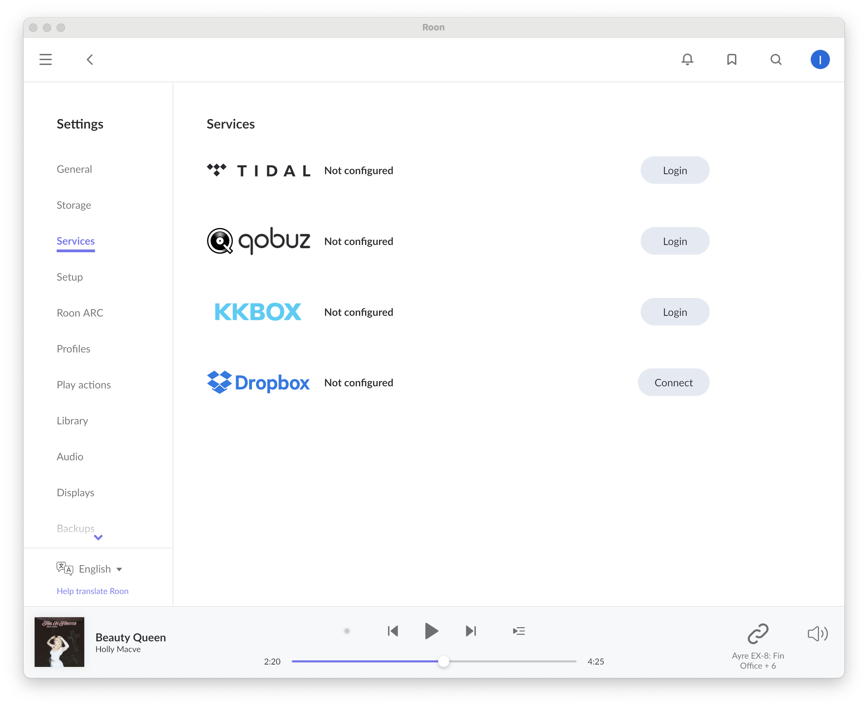
Task: Open Roon ARC settings
Action: pos(80,313)
